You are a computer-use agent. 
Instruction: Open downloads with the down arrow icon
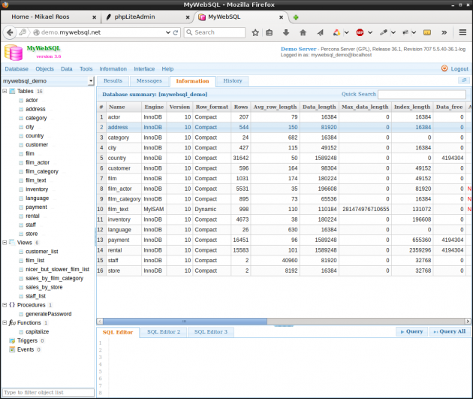point(286,32)
